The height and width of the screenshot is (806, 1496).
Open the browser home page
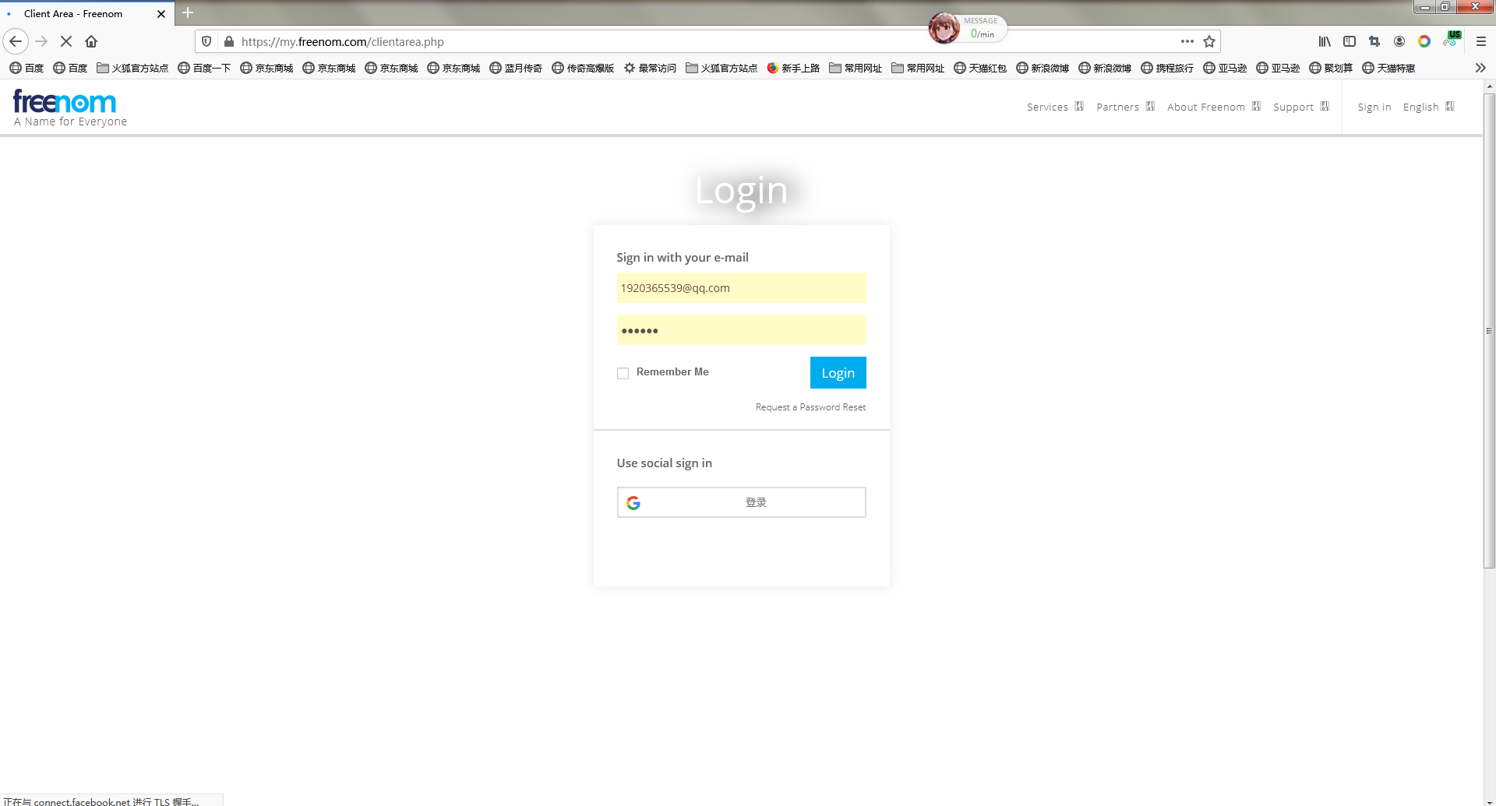point(91,41)
